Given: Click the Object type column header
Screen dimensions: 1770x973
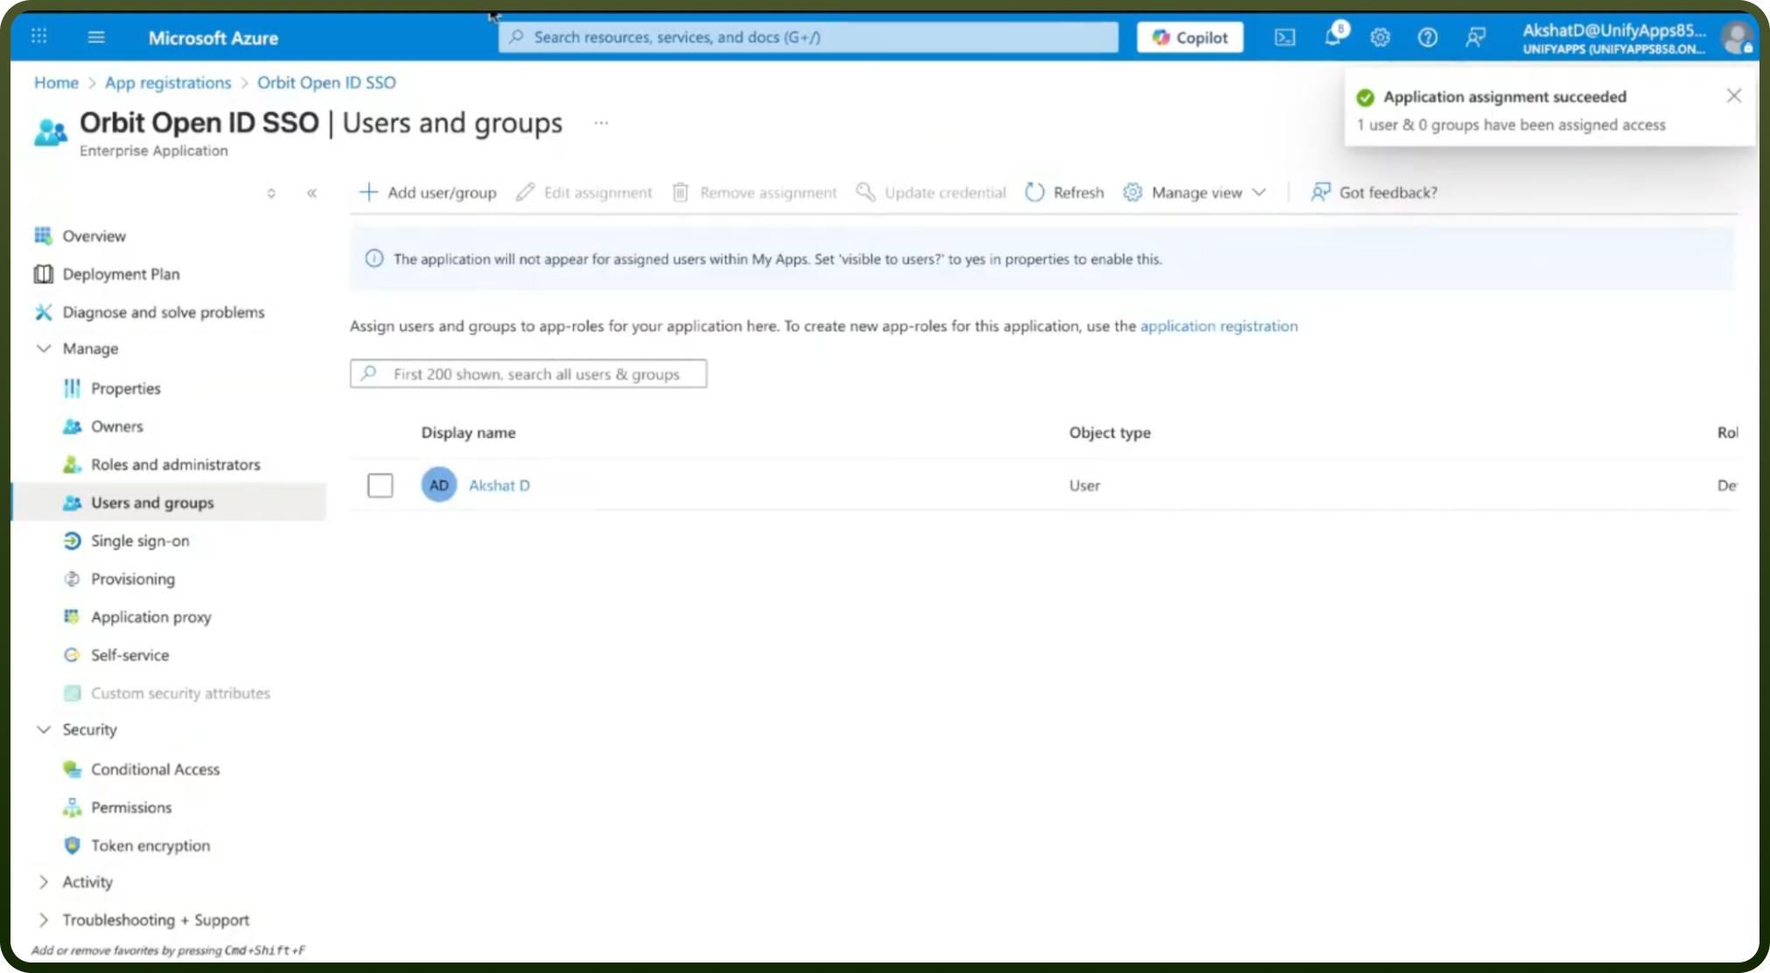Looking at the screenshot, I should (1109, 433).
